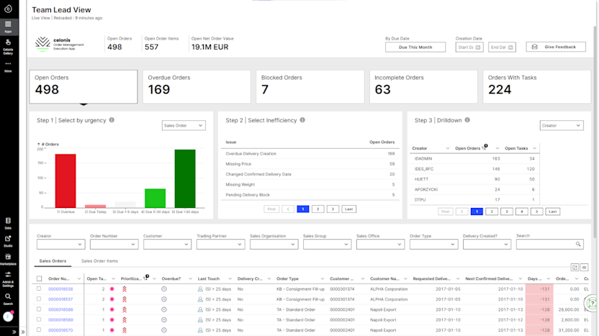599x336 pixels.
Task: Switch to the Sales Orders tab
Action: (53, 261)
